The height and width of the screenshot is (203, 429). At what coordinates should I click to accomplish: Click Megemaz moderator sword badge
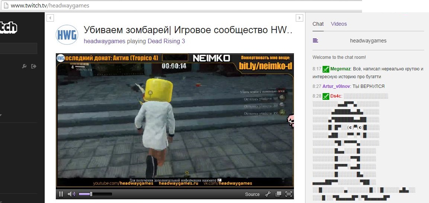pyautogui.click(x=326, y=69)
